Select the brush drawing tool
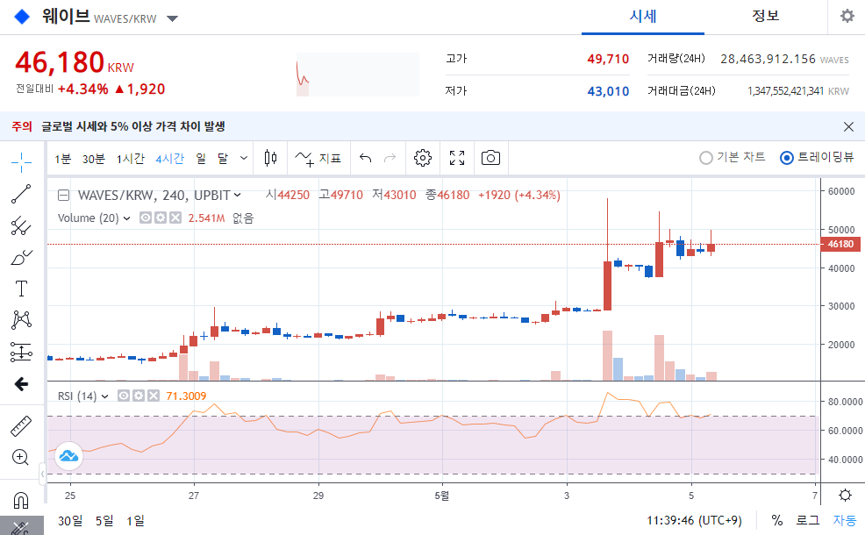Viewport: 865px width, 535px height. pyautogui.click(x=21, y=257)
